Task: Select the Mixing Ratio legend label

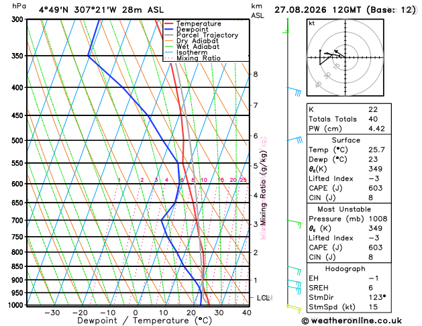Action: (x=199, y=58)
